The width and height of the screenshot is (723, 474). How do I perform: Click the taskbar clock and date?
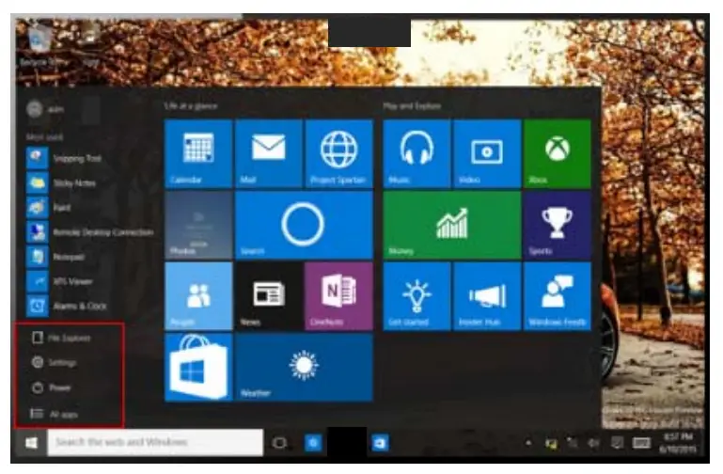(678, 443)
